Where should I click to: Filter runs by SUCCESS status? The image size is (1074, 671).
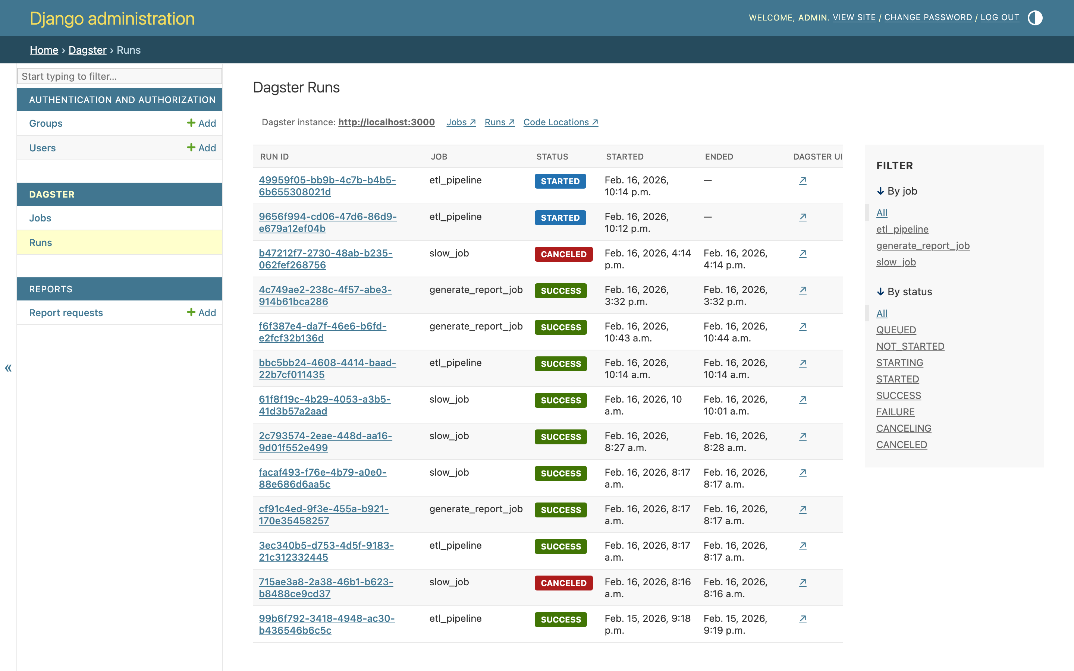click(x=899, y=396)
